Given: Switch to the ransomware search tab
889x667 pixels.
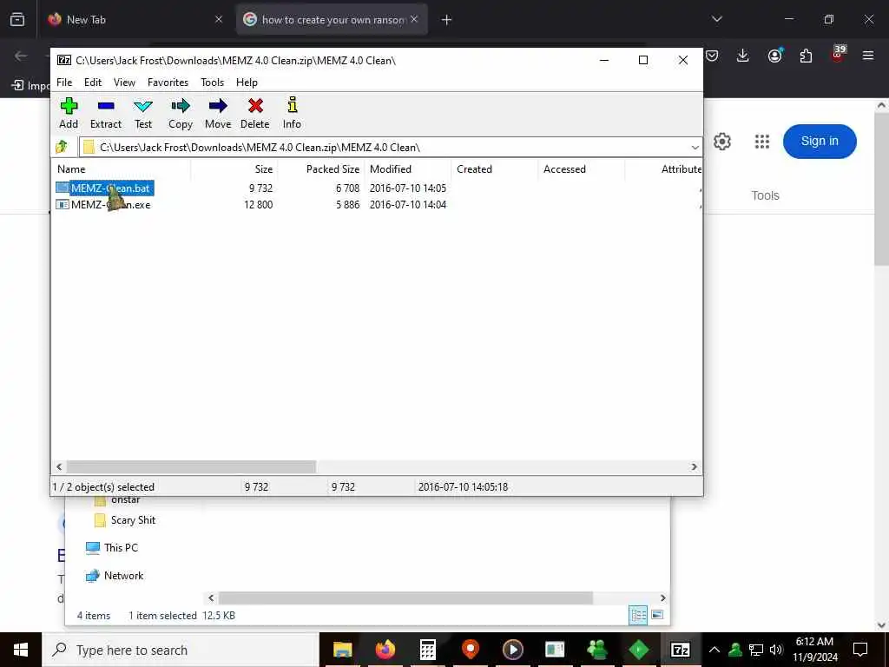Looking at the screenshot, I should click(x=333, y=19).
